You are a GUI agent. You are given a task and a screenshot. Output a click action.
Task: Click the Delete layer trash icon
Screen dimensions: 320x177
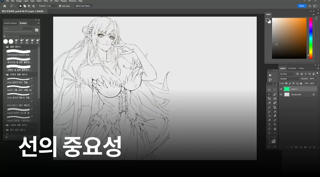pyautogui.click(x=314, y=147)
